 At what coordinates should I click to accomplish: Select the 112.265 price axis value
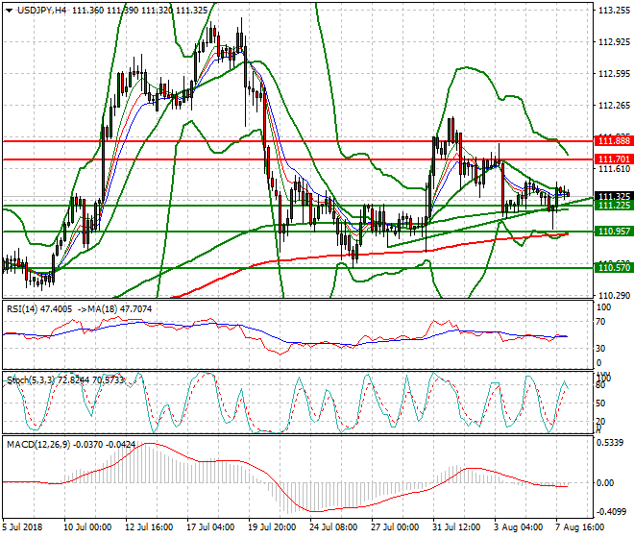pos(614,106)
